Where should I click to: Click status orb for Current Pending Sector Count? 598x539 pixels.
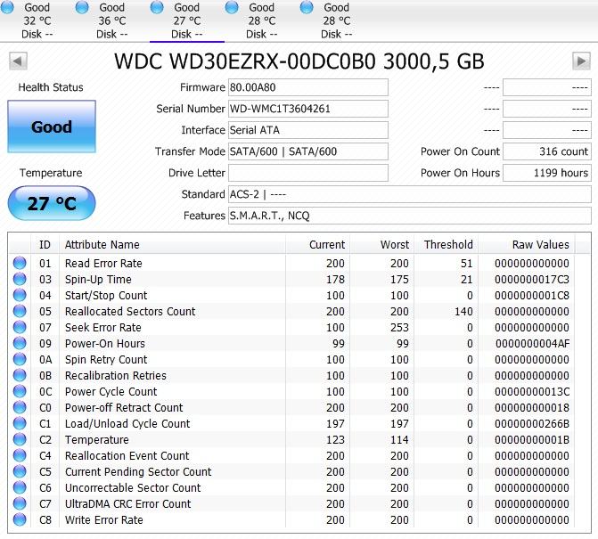(x=20, y=470)
